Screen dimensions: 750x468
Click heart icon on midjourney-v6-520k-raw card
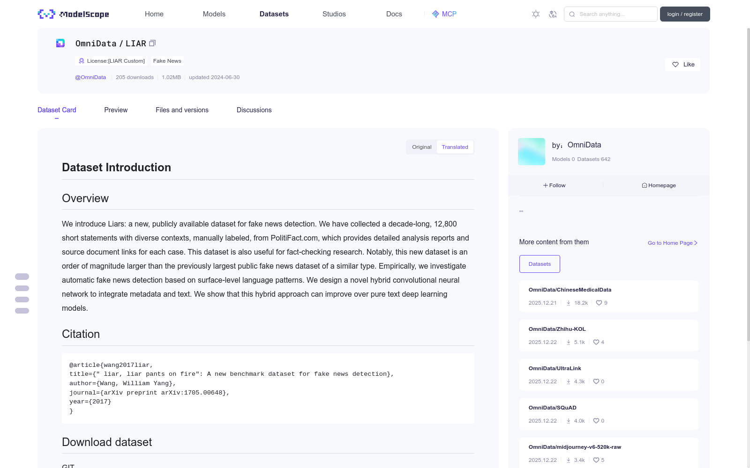(x=596, y=460)
